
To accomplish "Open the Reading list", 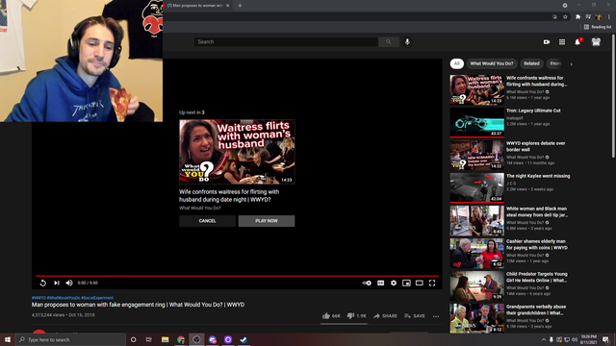I will (598, 27).
